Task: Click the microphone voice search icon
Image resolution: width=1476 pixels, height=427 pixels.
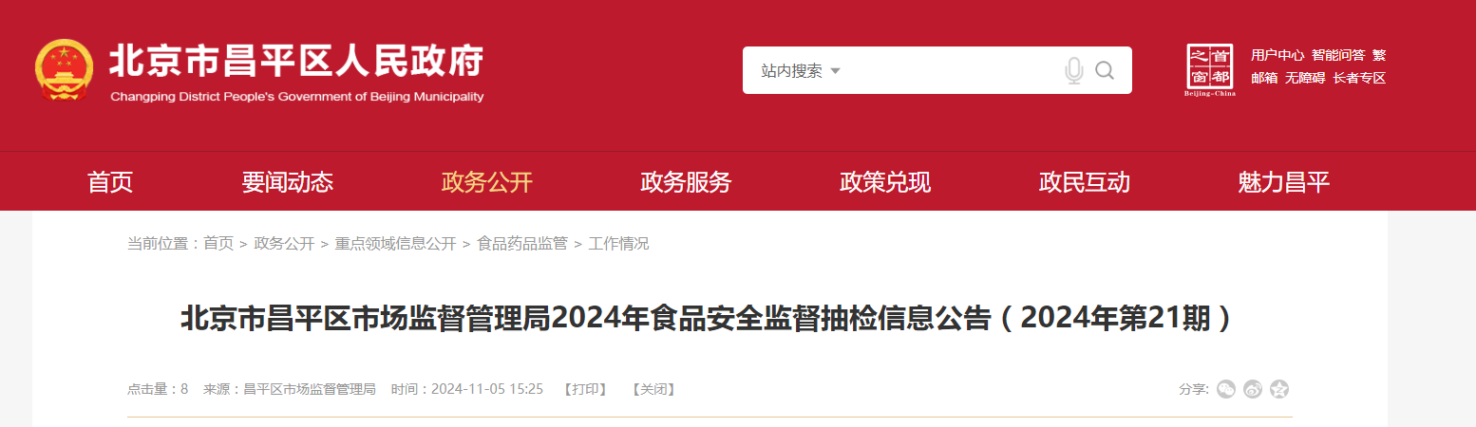Action: [x=1074, y=70]
